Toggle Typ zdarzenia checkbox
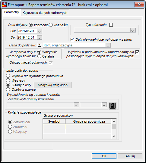This screenshot has width=146, height=163. (111, 25)
